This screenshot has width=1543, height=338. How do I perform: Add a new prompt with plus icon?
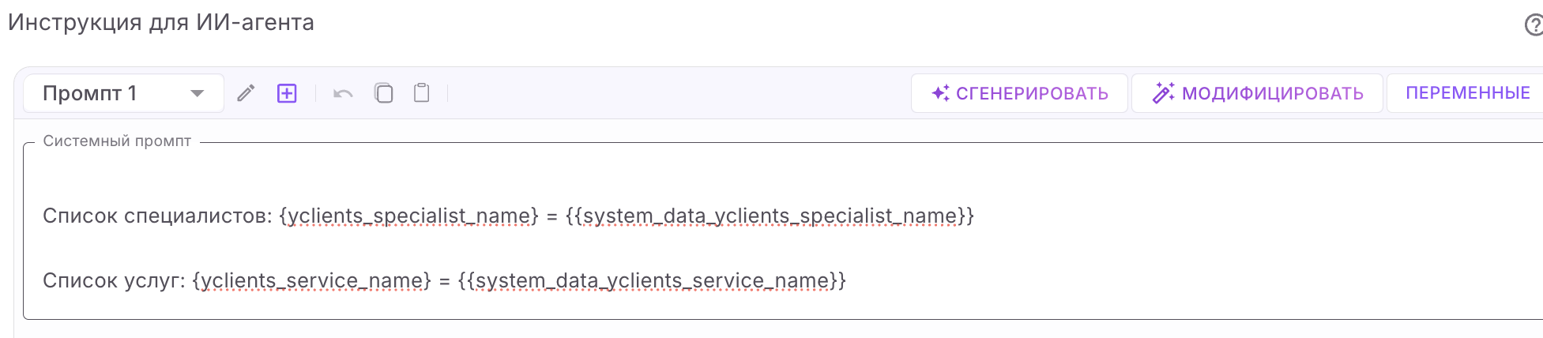click(x=287, y=93)
